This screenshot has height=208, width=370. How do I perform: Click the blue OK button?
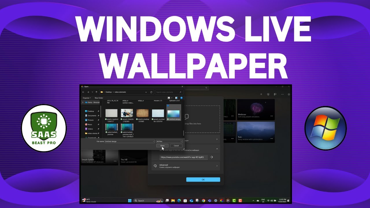203,180
